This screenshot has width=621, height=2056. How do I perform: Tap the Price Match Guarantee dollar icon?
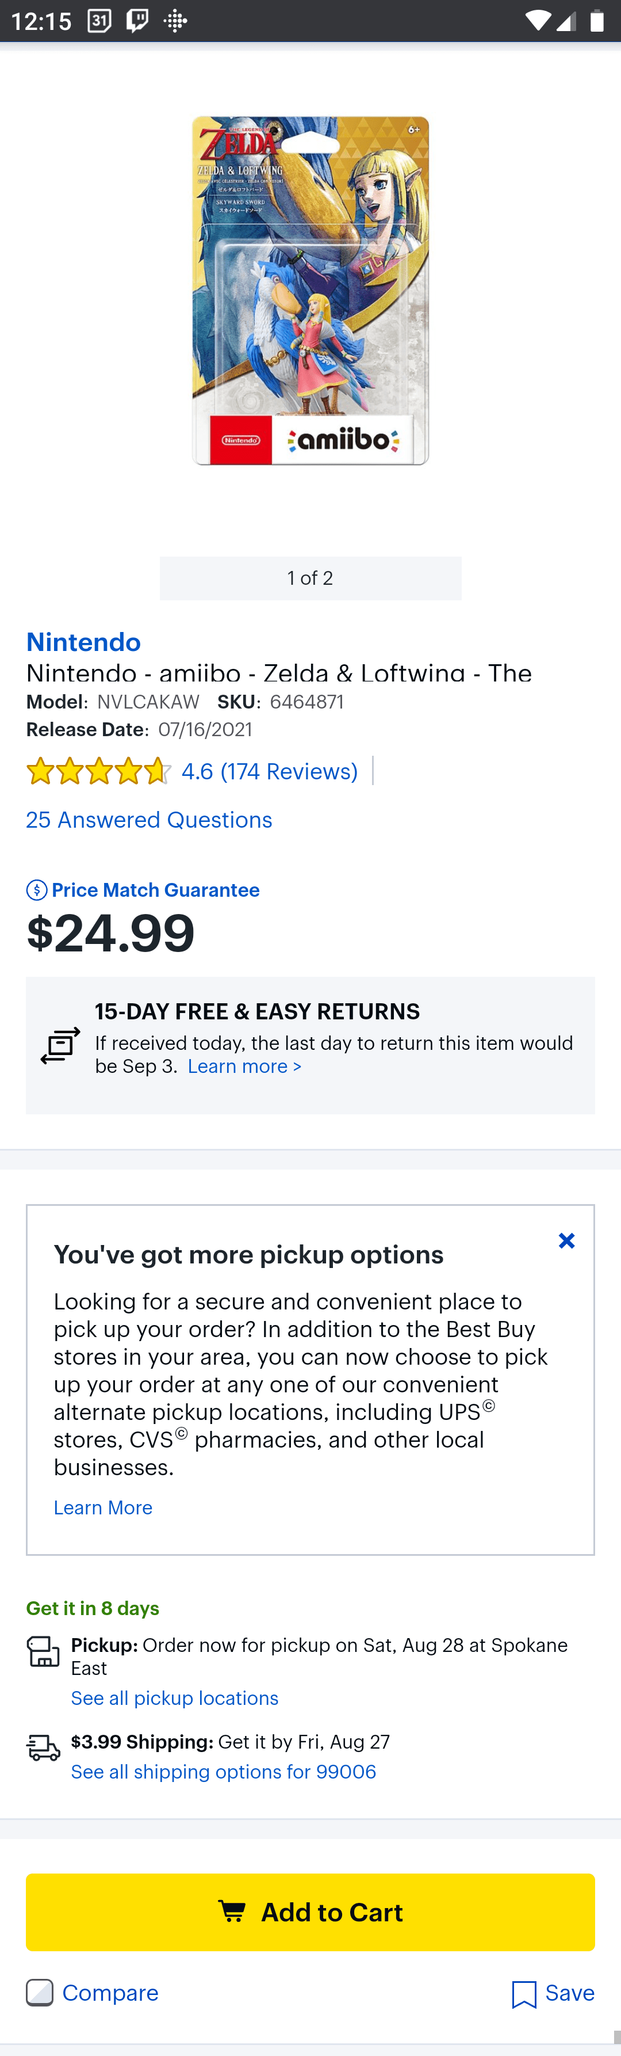tap(37, 890)
